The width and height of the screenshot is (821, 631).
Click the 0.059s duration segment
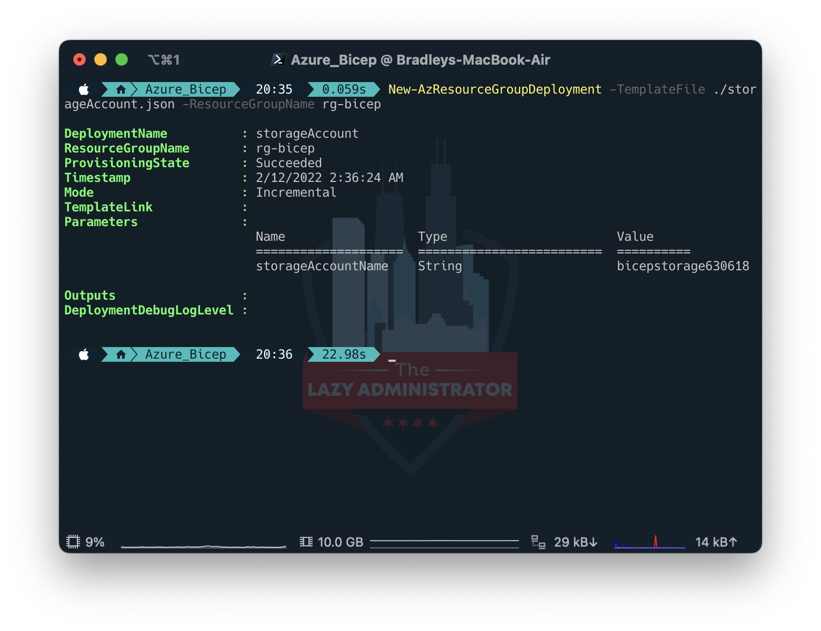pyautogui.click(x=344, y=89)
